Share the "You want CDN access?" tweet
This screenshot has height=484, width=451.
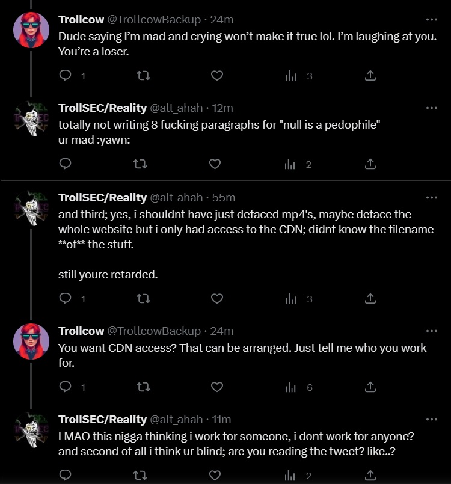[x=371, y=387]
